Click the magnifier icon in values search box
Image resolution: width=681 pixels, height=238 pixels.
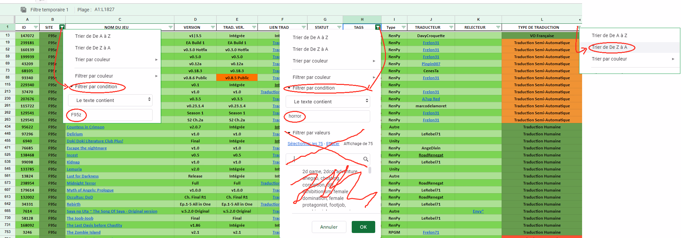click(x=366, y=159)
